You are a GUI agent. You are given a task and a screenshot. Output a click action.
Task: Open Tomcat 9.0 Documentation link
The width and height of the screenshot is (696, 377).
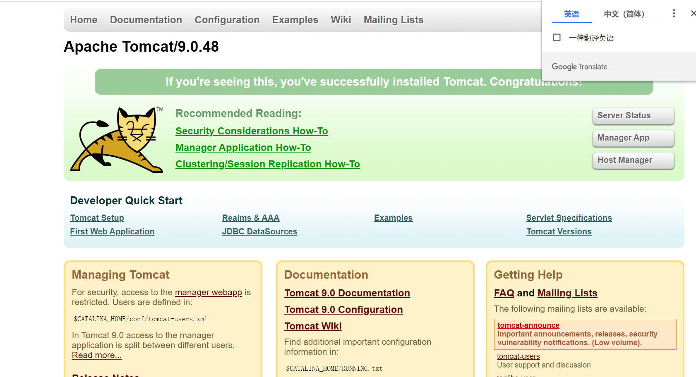[347, 293]
